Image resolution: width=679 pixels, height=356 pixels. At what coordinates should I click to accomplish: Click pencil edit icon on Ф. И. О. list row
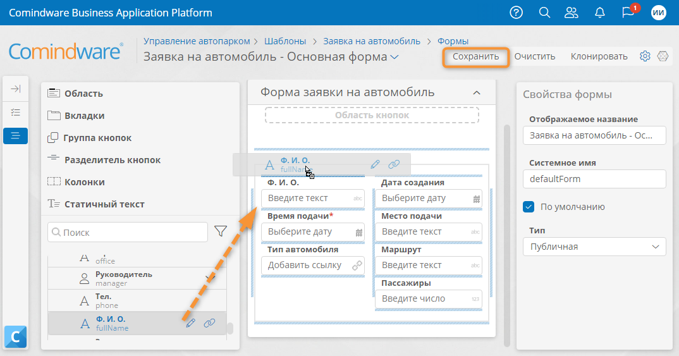(190, 322)
